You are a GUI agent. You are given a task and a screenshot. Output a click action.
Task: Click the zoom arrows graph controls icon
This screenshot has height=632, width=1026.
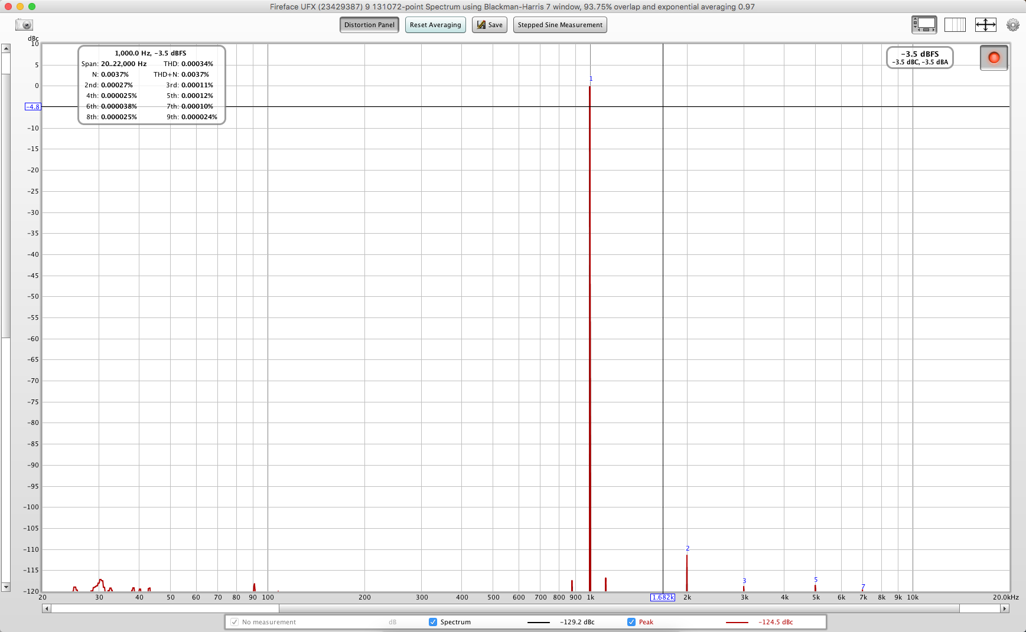[x=985, y=25]
